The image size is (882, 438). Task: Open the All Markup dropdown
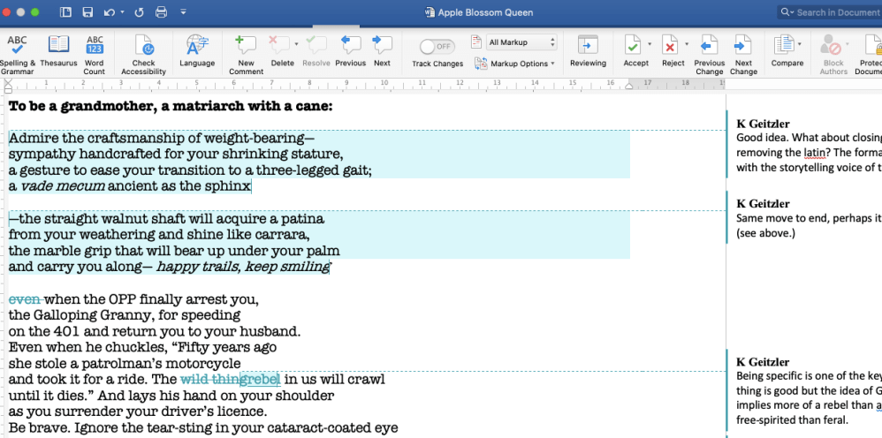coord(521,42)
